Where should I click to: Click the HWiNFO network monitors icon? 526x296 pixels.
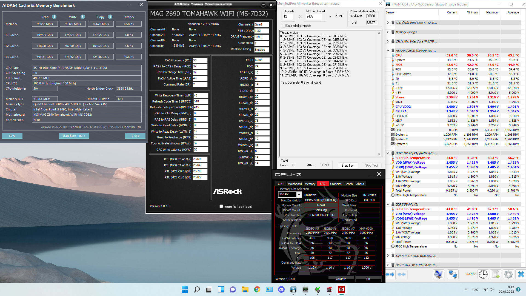point(453,274)
